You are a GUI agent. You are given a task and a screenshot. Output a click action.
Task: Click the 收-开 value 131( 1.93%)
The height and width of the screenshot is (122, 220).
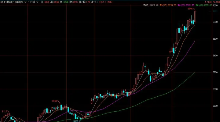105,2
